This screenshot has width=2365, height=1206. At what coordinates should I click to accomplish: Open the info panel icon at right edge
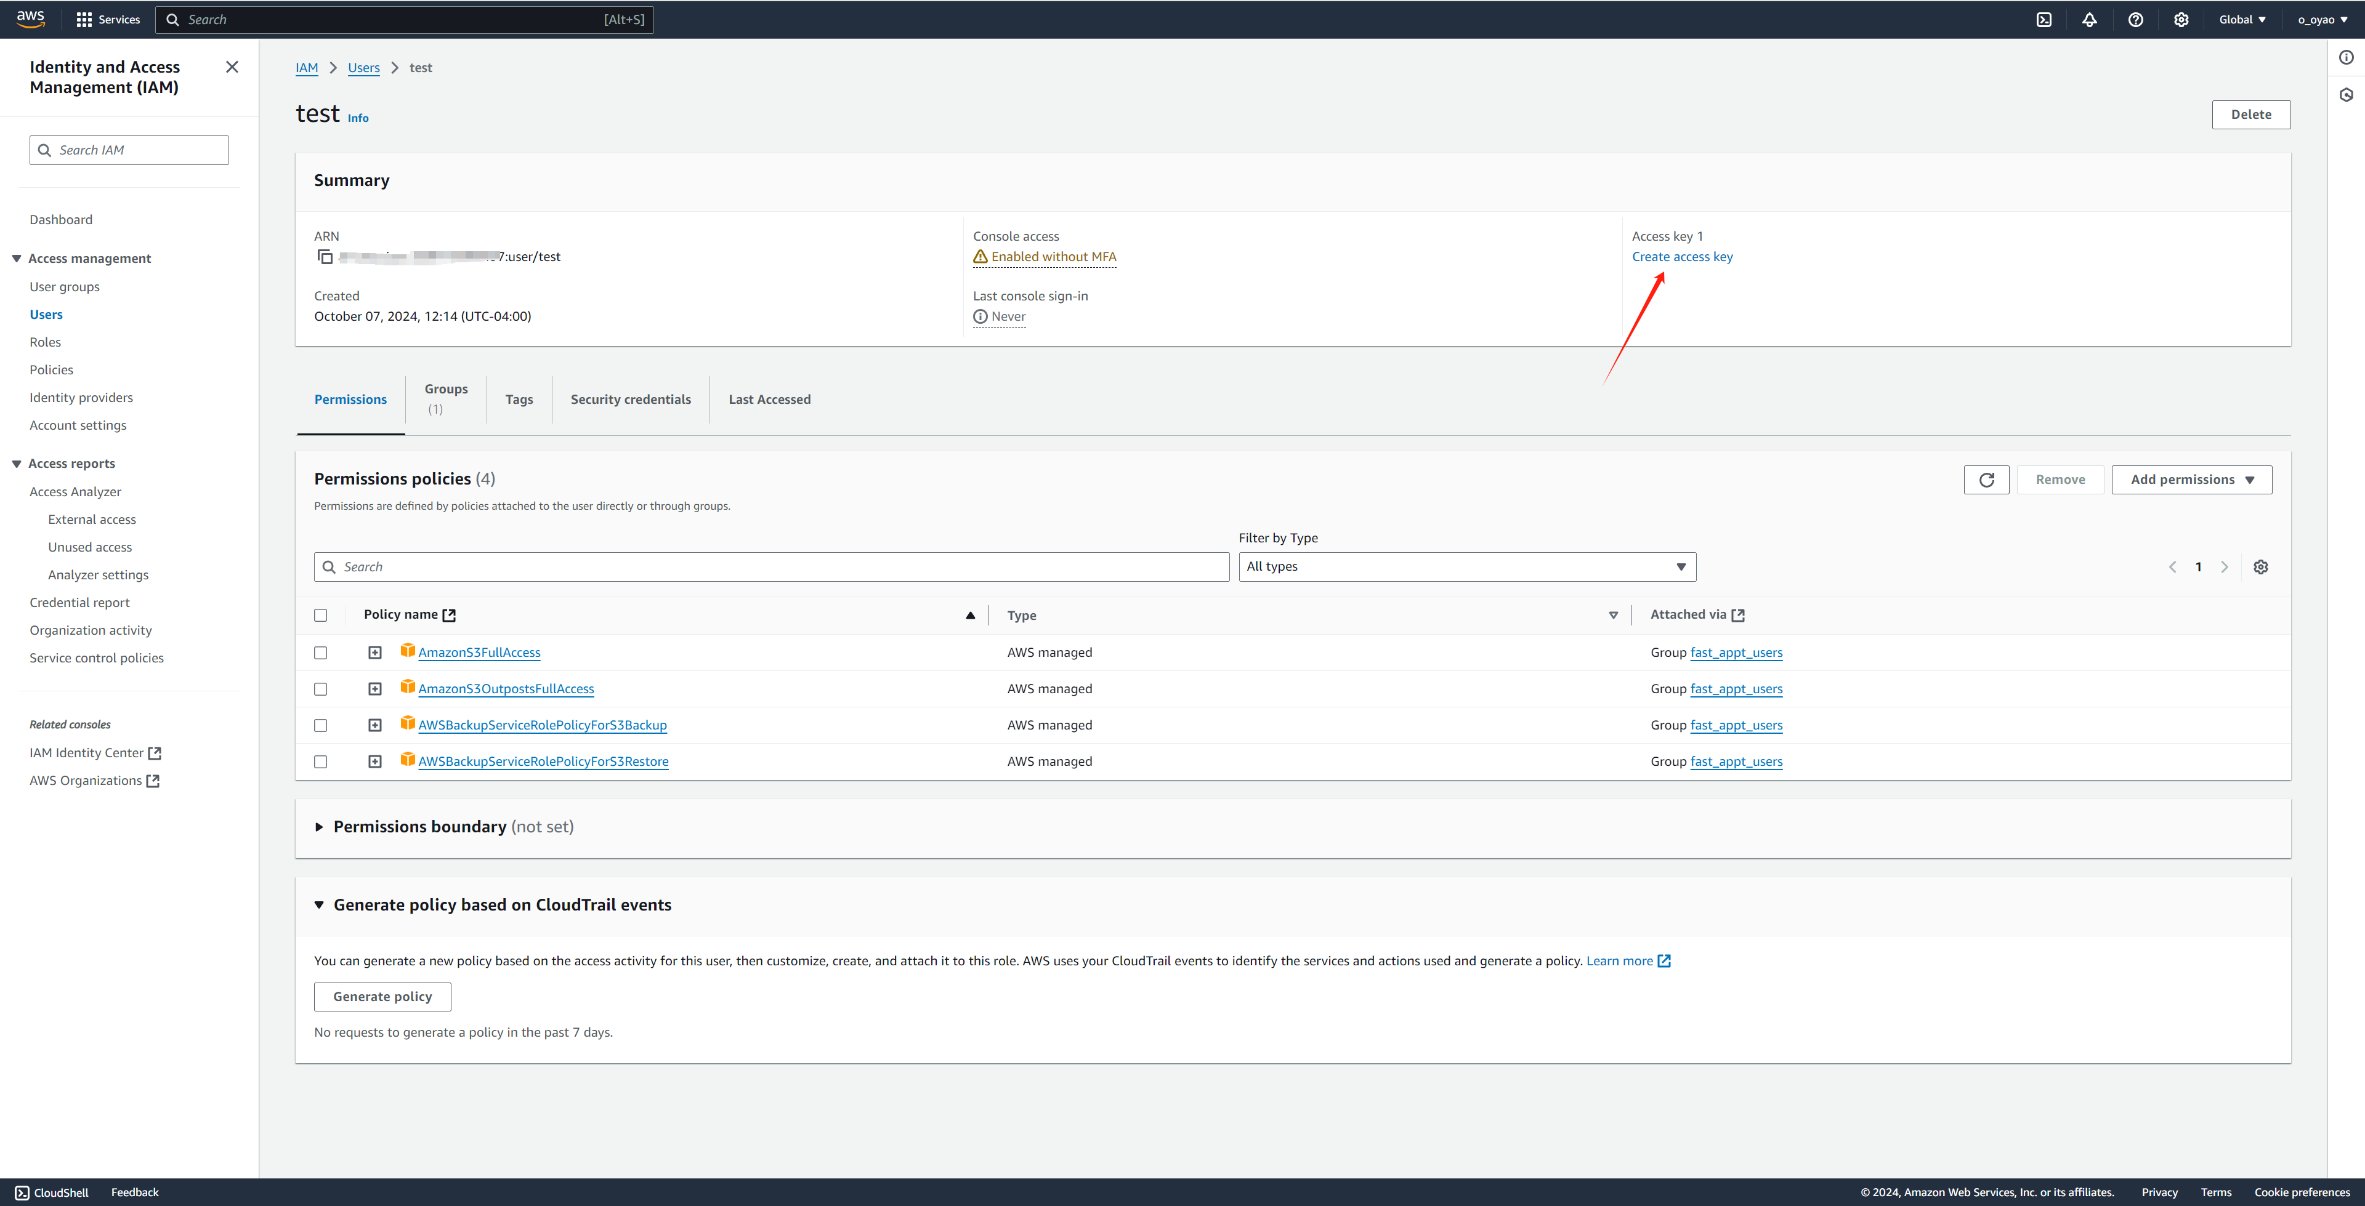2346,58
